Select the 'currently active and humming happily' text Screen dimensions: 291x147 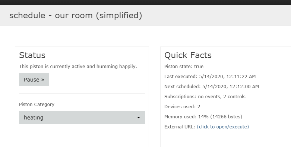point(94,67)
